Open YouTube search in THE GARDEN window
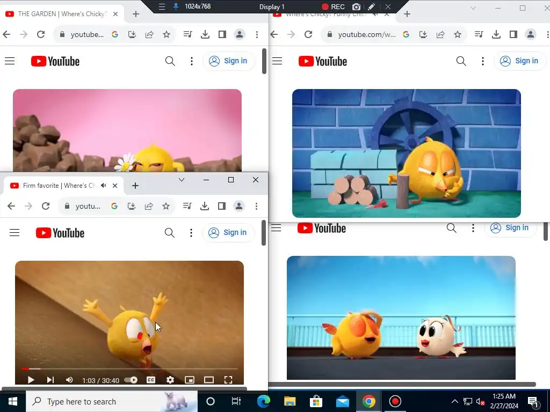 [170, 61]
